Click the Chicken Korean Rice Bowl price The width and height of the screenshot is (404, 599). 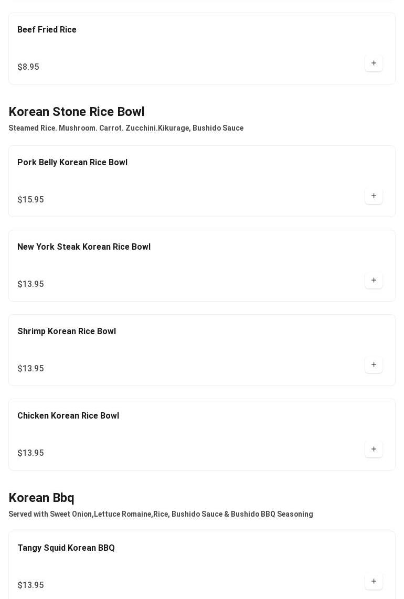(x=30, y=453)
